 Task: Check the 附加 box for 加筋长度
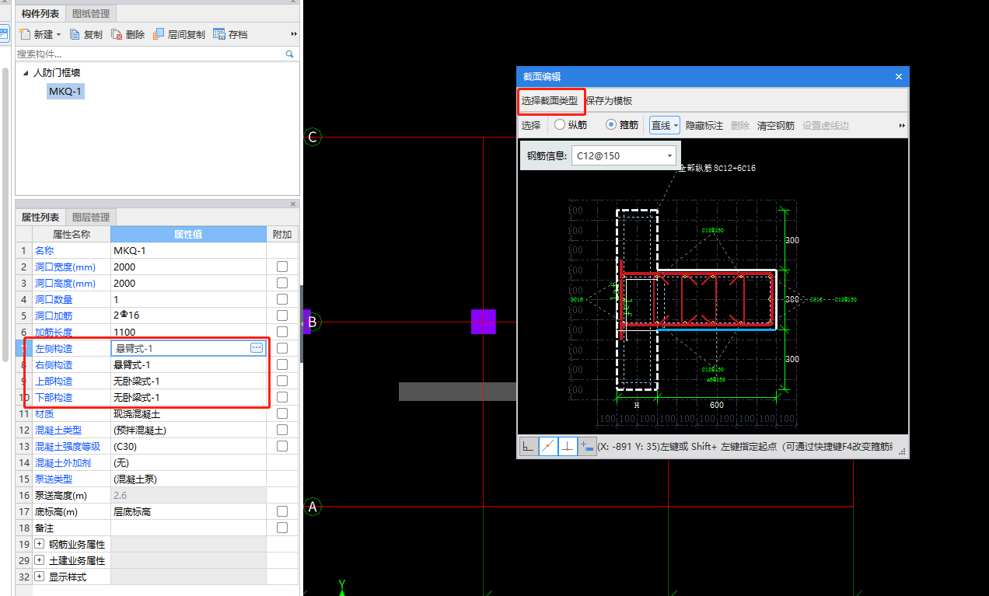coord(282,332)
